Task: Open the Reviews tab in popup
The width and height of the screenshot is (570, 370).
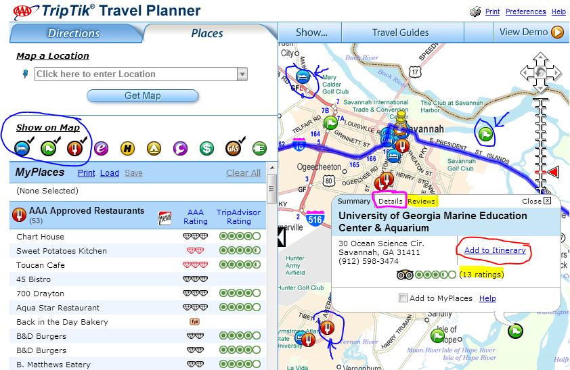Action: pyautogui.click(x=421, y=201)
